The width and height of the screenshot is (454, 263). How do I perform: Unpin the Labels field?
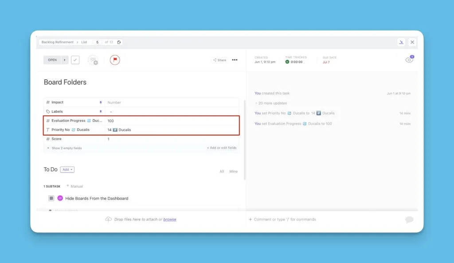click(x=101, y=111)
